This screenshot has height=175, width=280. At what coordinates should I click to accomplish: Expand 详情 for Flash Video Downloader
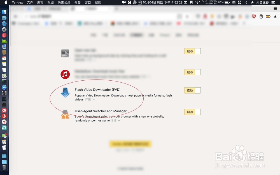coord(90,99)
